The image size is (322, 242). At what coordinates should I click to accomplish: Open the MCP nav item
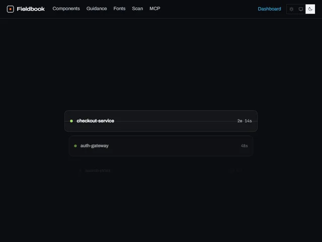[x=155, y=9]
